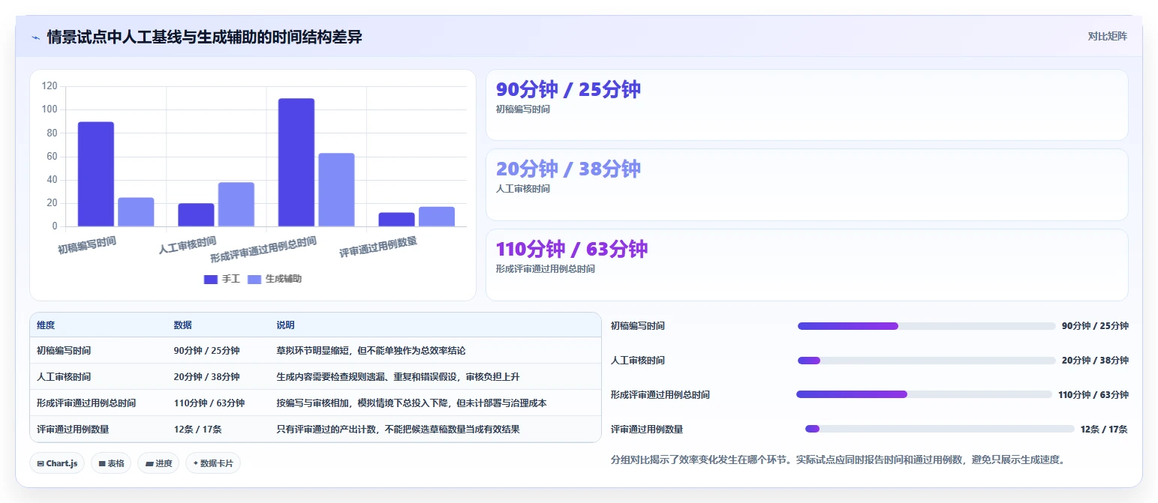This screenshot has height=503, width=1158.
Task: Click the 数据 column header
Action: (183, 325)
